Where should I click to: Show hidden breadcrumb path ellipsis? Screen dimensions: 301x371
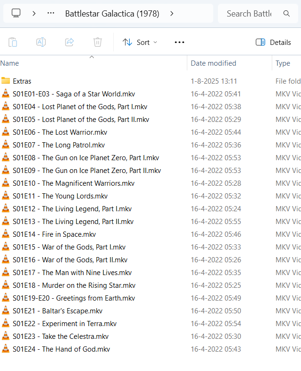tap(51, 13)
